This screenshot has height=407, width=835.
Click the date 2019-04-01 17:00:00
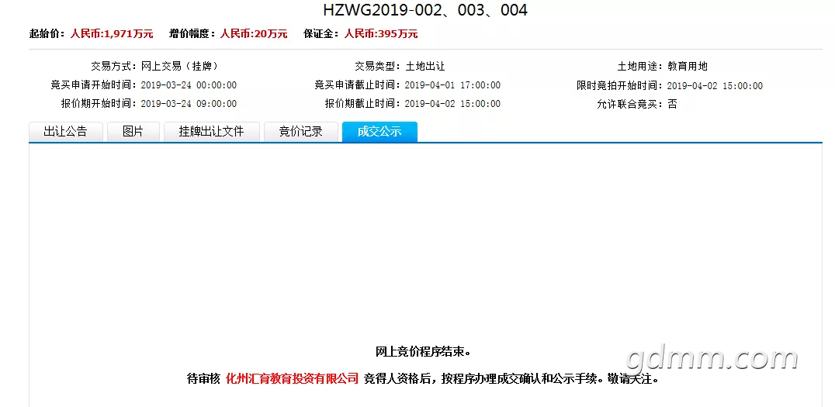[x=452, y=85]
